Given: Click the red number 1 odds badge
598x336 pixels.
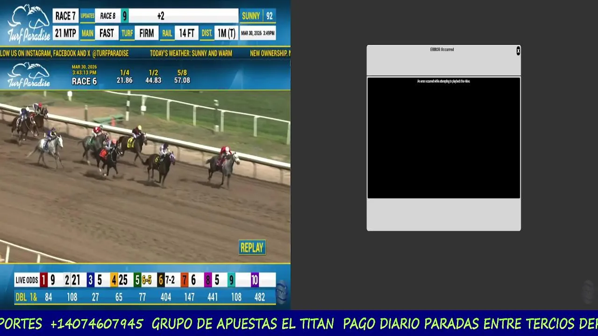Looking at the screenshot, I should point(43,280).
